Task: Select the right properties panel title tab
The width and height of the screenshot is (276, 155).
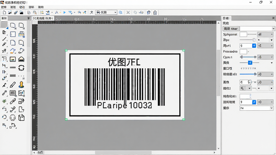Action: click(226, 18)
